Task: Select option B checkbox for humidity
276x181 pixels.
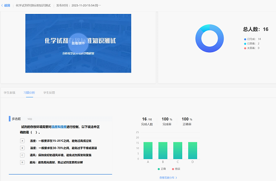Action: point(22,148)
